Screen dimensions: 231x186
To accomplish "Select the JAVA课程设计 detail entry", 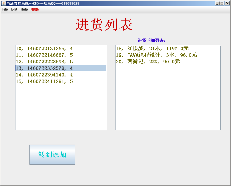I will click(156, 55).
